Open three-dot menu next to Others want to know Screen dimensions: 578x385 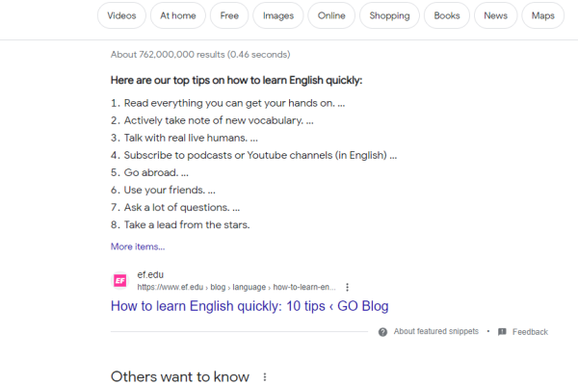265,377
